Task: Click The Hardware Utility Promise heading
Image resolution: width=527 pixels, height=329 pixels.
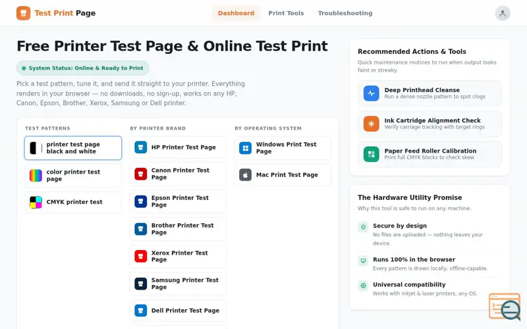Action: click(x=410, y=198)
